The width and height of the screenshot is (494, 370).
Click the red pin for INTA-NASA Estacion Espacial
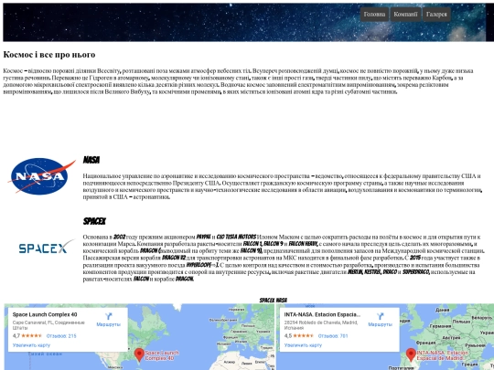(411, 354)
